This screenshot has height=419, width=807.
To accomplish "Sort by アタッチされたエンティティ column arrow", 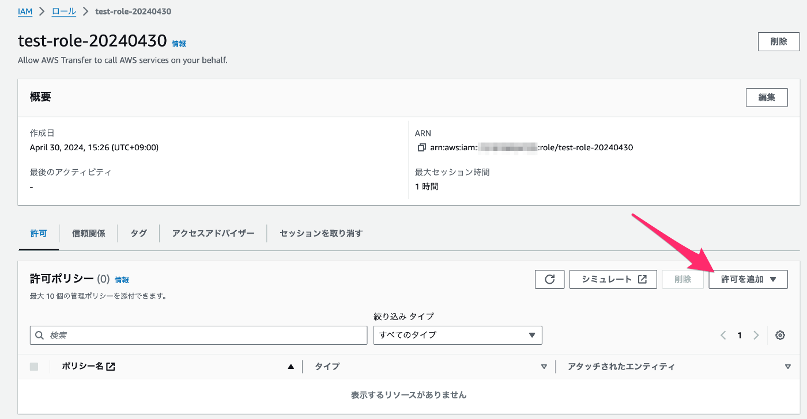I will tap(788, 367).
